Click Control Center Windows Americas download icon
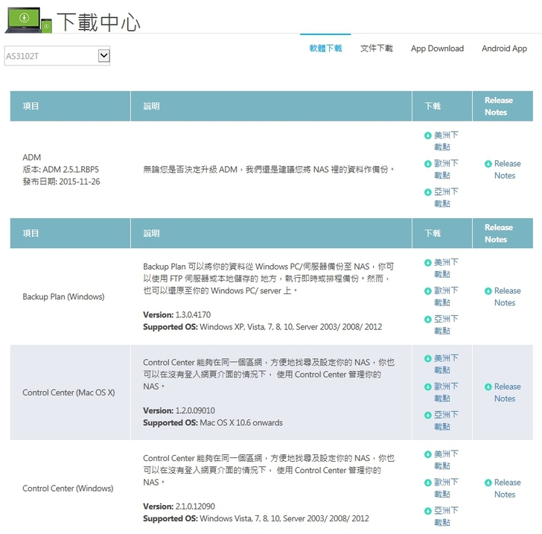Viewport: 542px width, 534px height. 428,454
